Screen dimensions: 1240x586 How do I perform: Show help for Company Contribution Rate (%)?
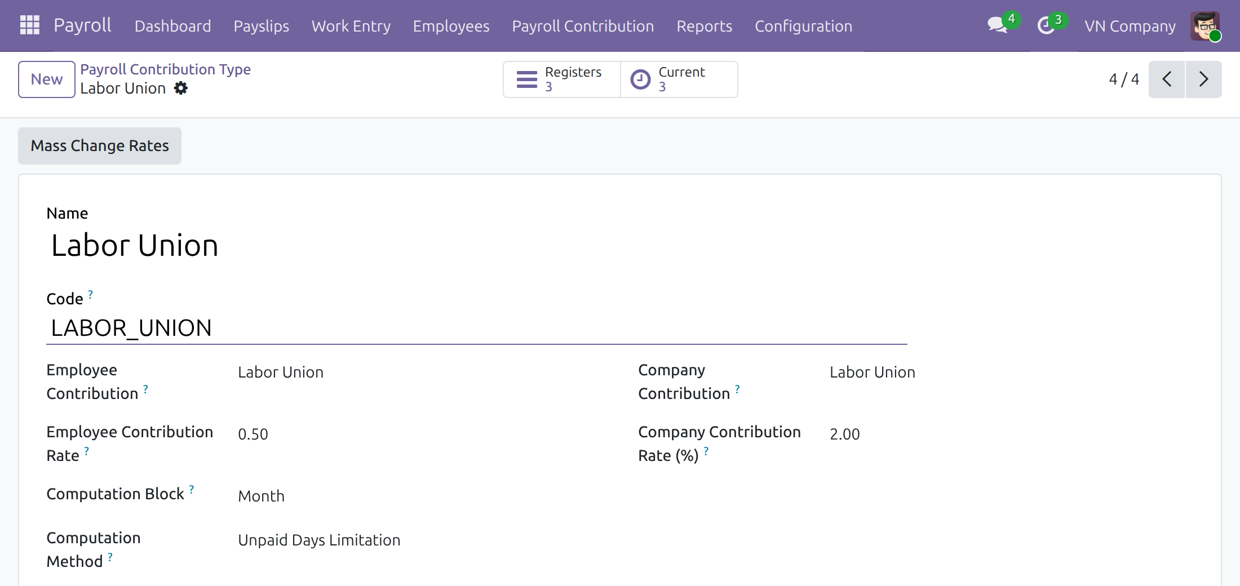click(706, 450)
